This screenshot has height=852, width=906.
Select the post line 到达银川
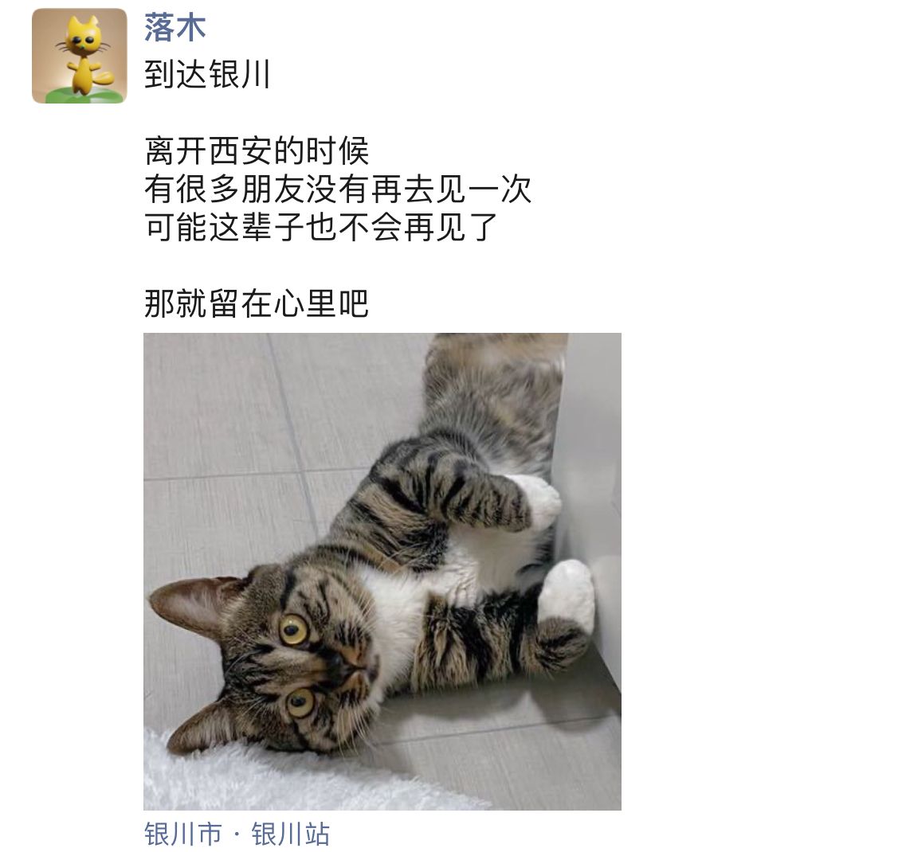coord(207,75)
